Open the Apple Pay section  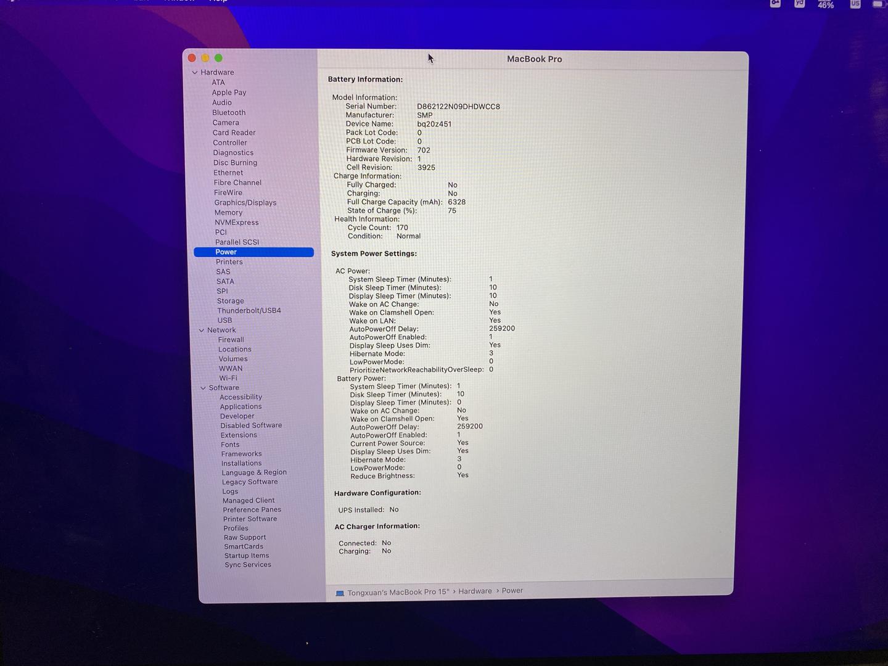(229, 92)
